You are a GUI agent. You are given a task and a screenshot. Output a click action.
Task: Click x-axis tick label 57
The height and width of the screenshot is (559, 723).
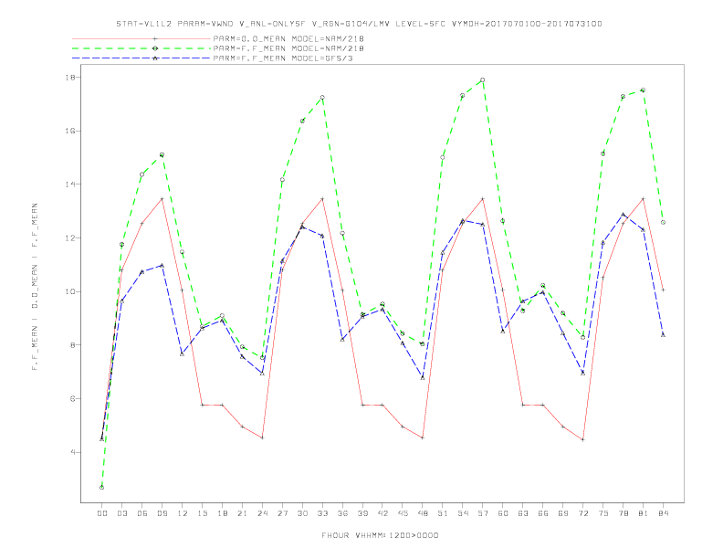coord(483,513)
